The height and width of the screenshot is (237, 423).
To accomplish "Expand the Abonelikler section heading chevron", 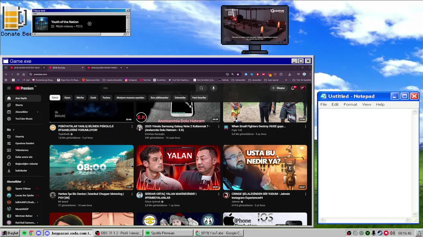I will click(x=24, y=182).
